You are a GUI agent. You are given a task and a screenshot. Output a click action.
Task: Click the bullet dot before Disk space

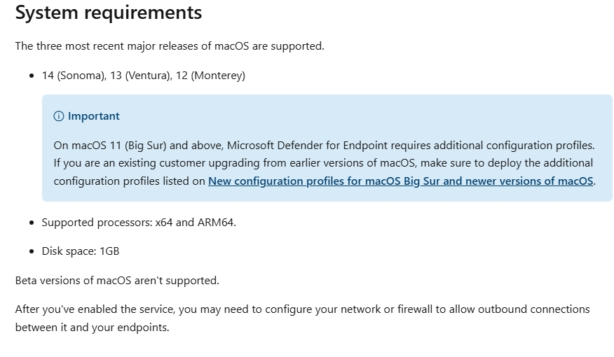(x=32, y=251)
